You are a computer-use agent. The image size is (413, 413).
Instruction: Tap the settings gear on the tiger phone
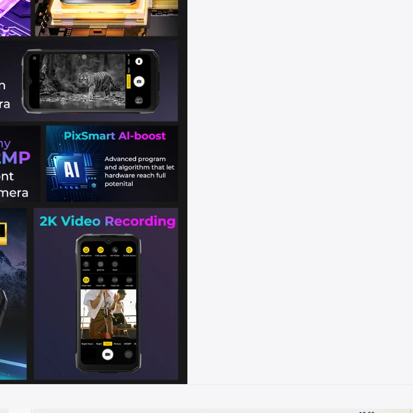click(35, 58)
